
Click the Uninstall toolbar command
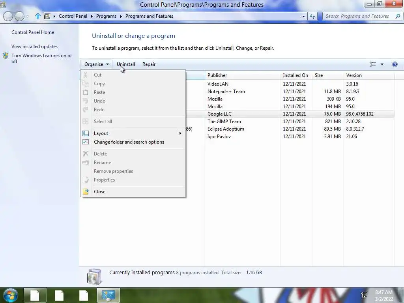(x=126, y=64)
